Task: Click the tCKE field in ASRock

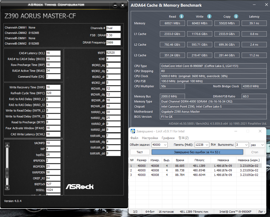Action: click(x=113, y=59)
